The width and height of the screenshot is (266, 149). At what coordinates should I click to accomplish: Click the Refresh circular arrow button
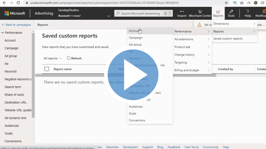click(74, 58)
